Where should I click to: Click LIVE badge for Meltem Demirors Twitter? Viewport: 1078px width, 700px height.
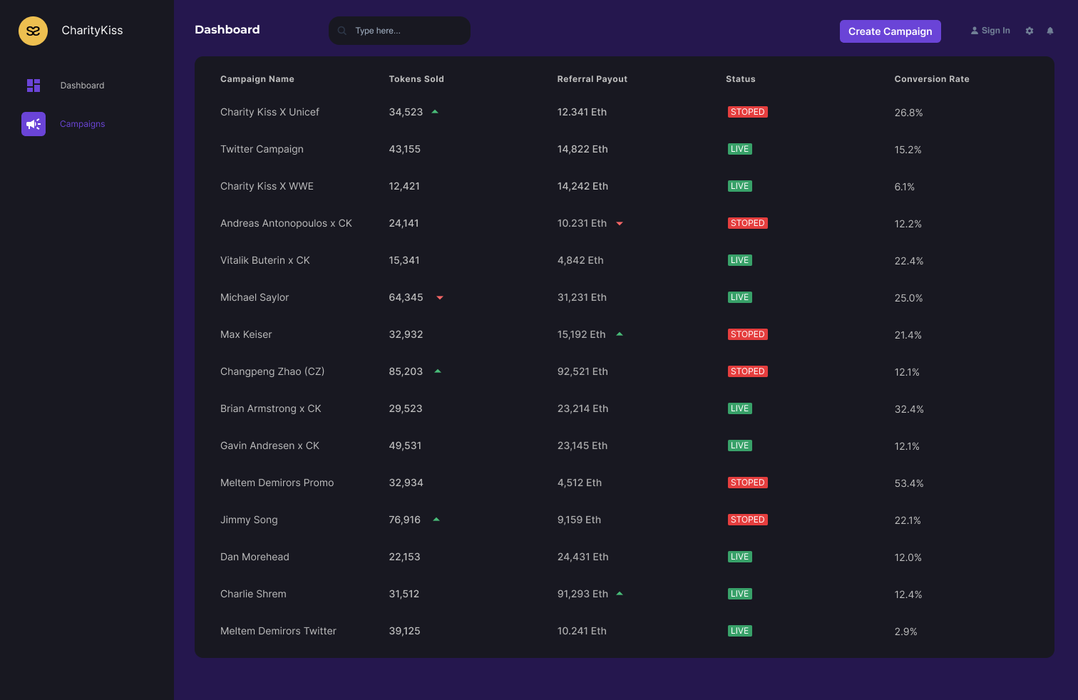(739, 631)
